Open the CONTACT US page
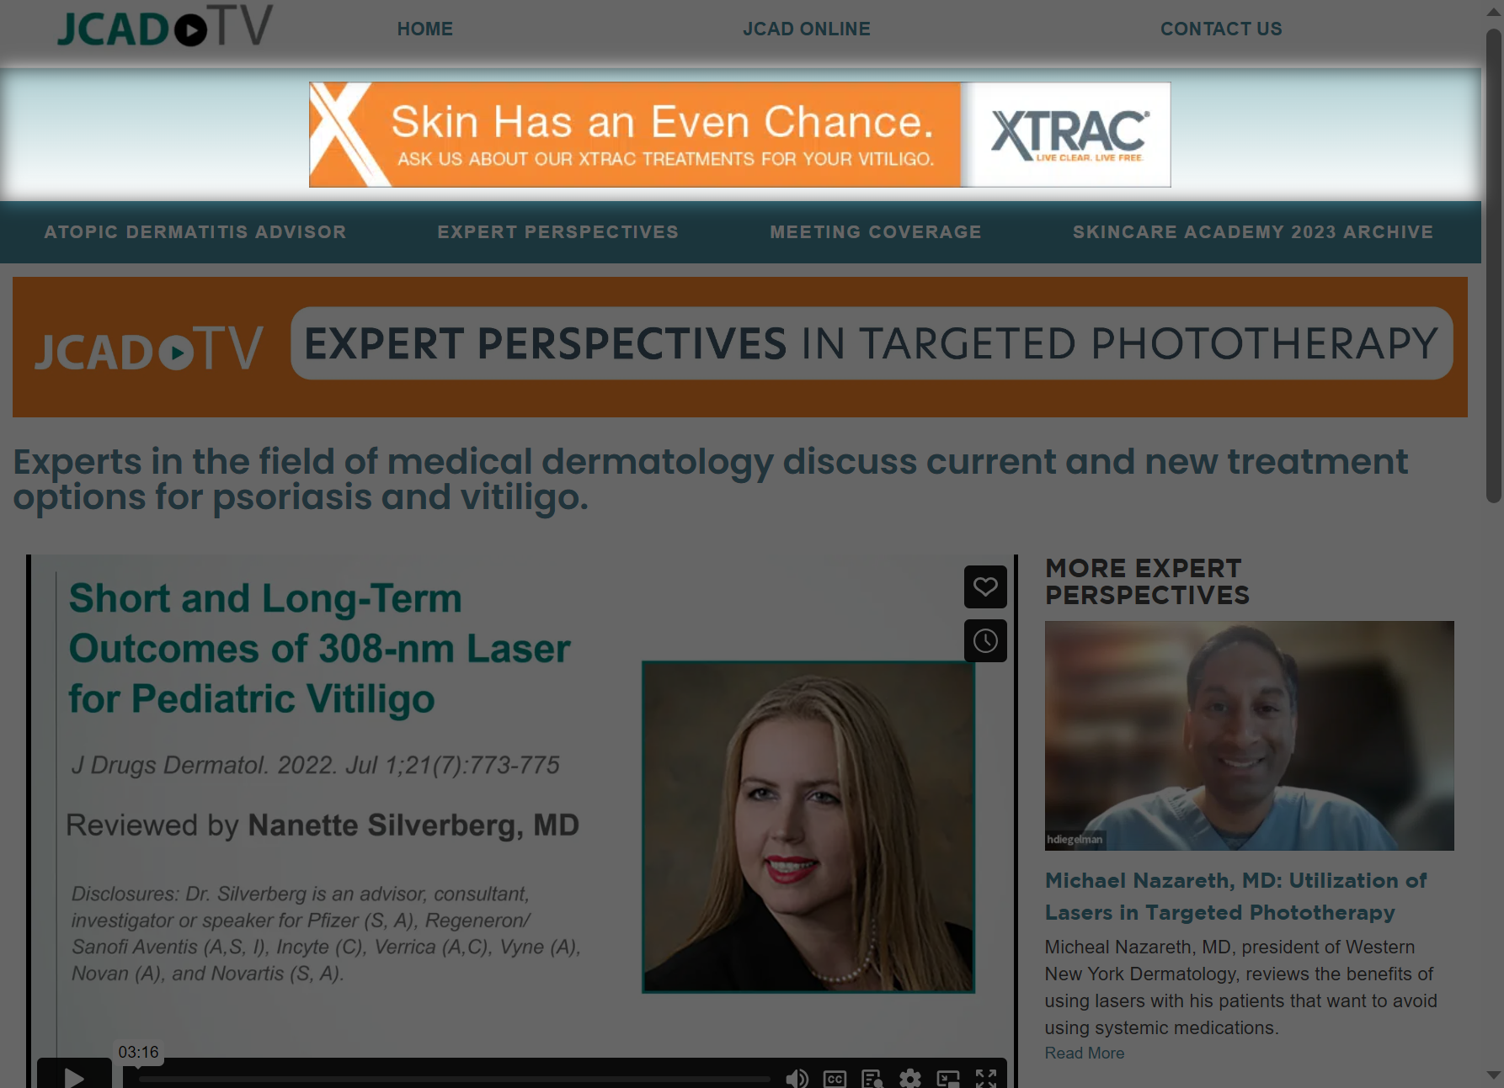This screenshot has width=1504, height=1088. (1221, 29)
